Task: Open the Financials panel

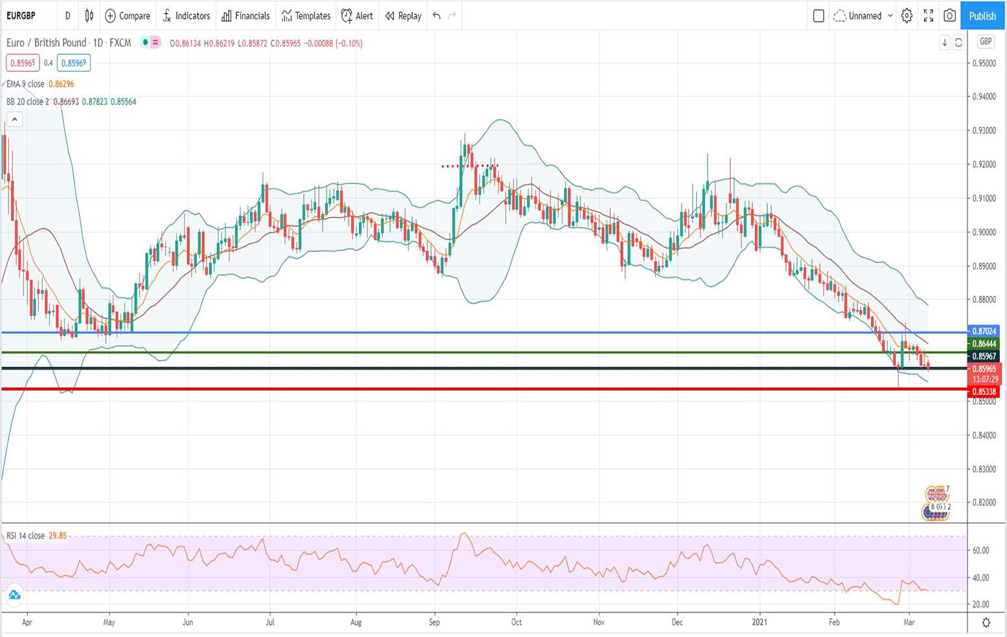Action: click(245, 16)
